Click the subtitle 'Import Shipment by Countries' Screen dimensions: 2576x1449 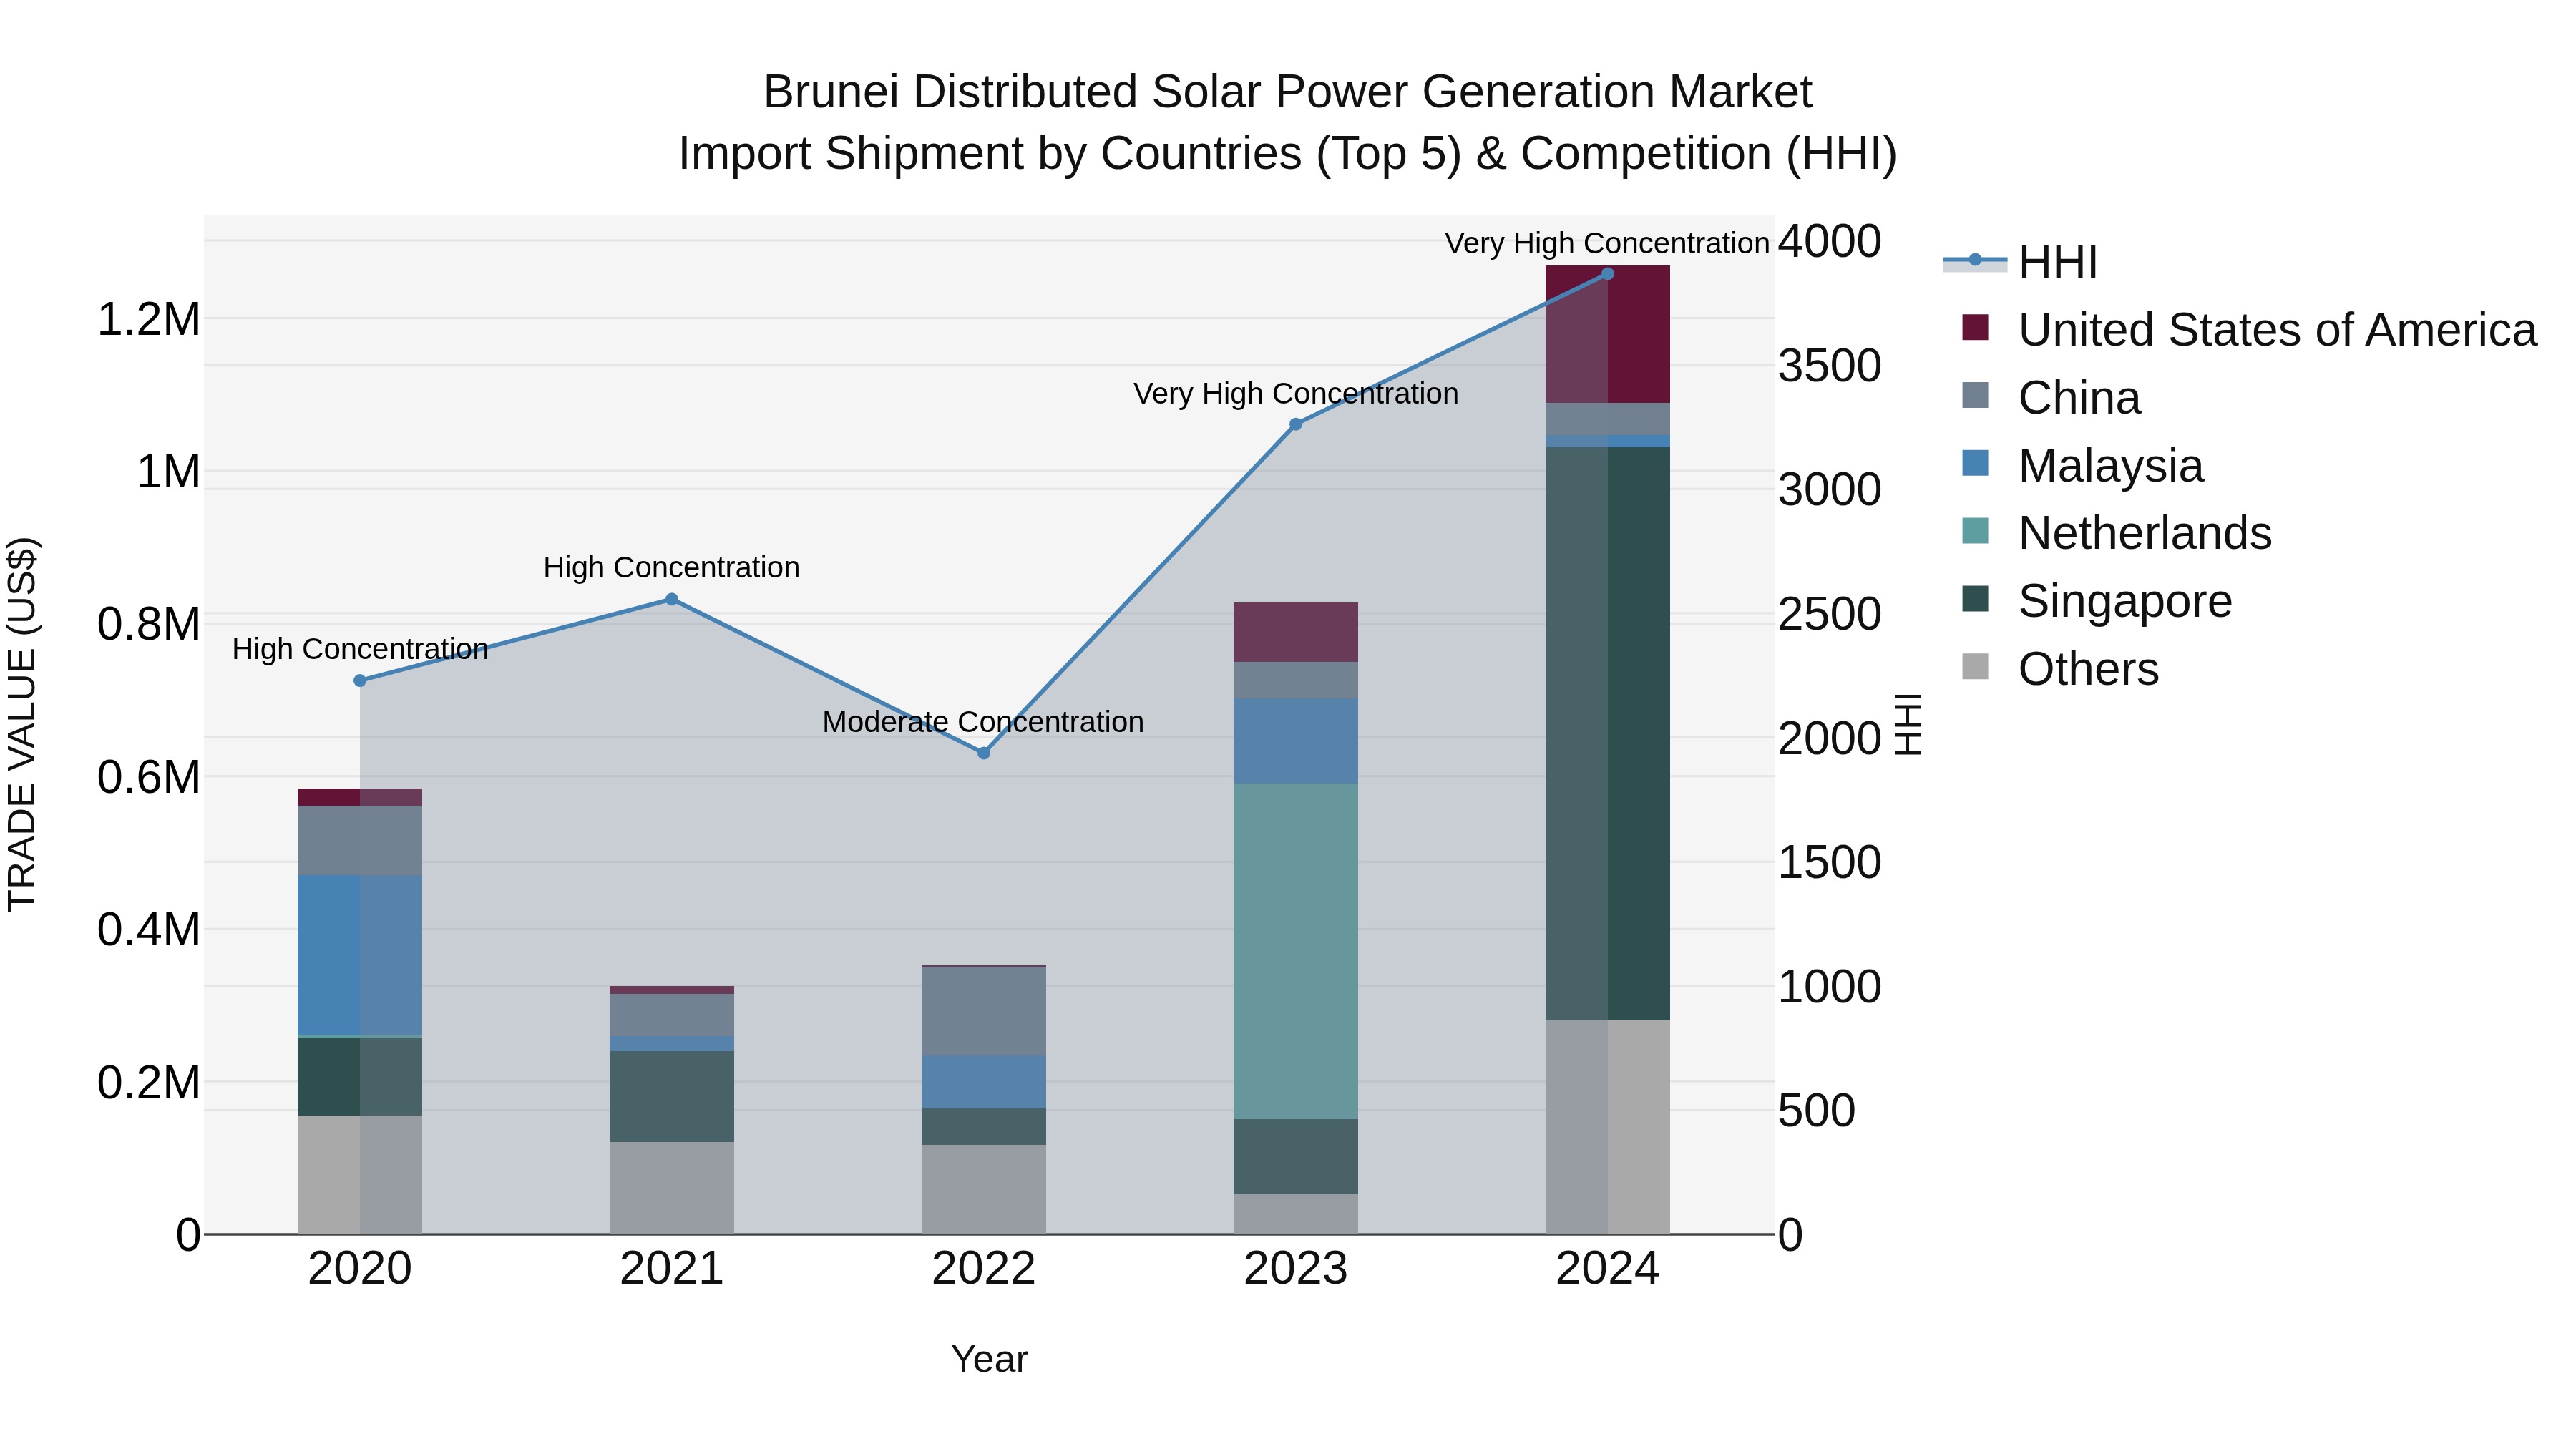(1288, 154)
